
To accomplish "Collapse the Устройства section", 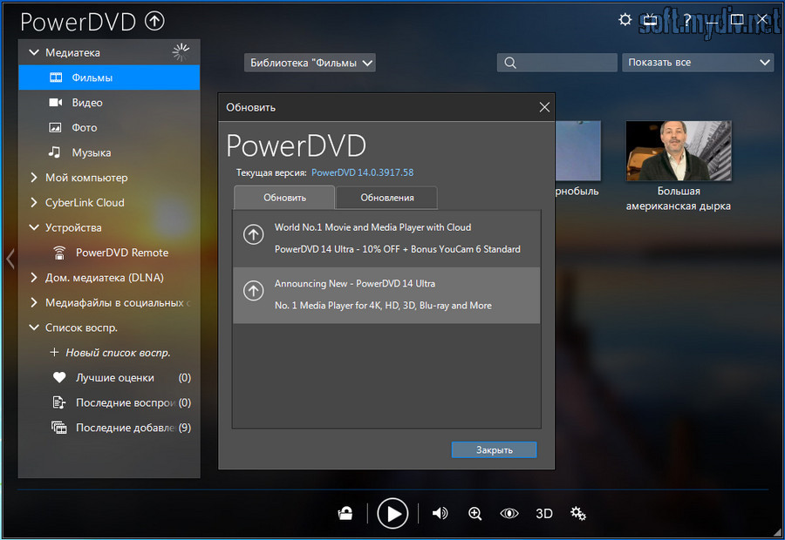I will (34, 227).
